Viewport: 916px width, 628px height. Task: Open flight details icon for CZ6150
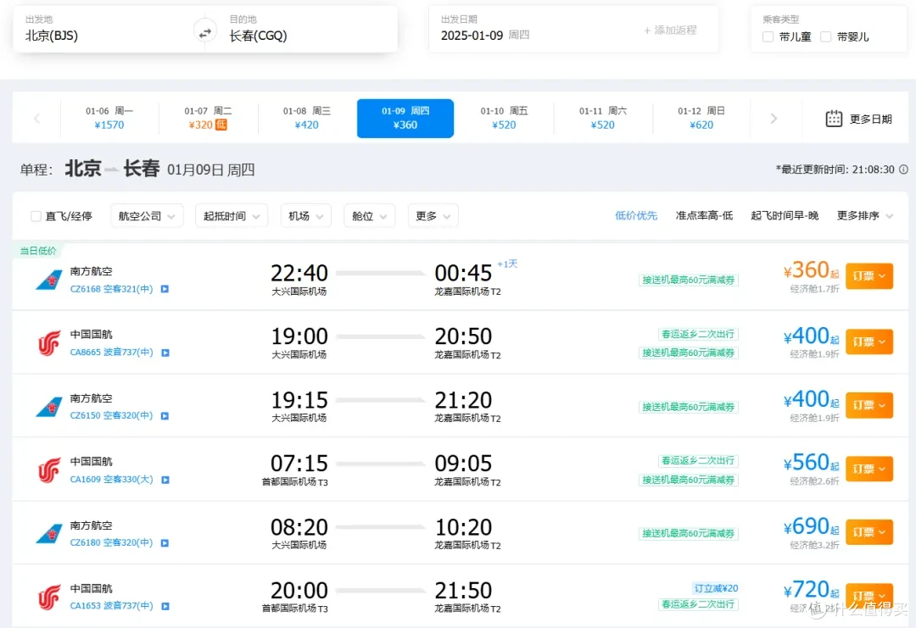pyautogui.click(x=165, y=416)
